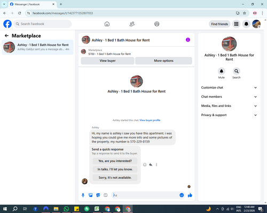Screen dimensions: 267x213
Task: Open File Explorer from the taskbar
Action: click(56, 209)
